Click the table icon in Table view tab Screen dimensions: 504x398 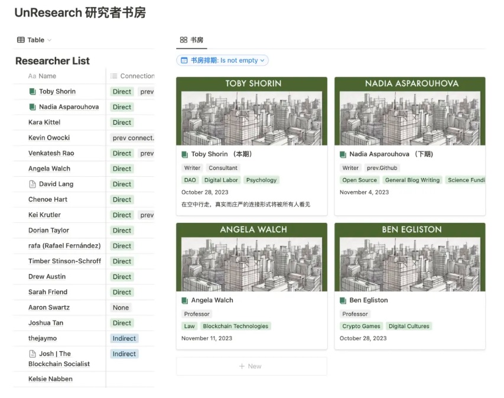click(21, 40)
